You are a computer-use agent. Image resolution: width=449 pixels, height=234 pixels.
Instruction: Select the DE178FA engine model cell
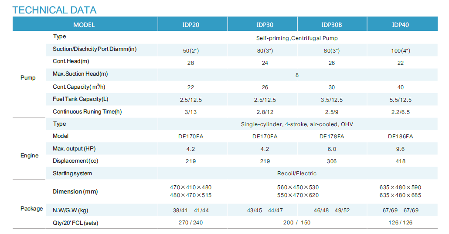tap(332, 137)
